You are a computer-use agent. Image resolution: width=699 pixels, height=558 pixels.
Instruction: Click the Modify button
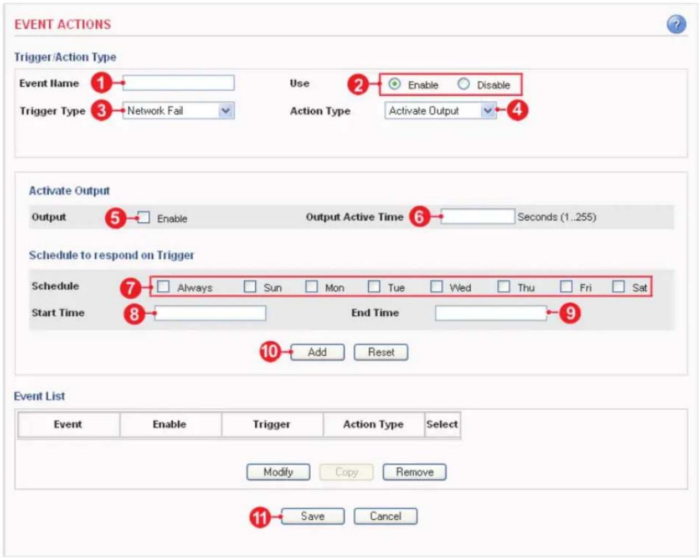[x=278, y=472]
